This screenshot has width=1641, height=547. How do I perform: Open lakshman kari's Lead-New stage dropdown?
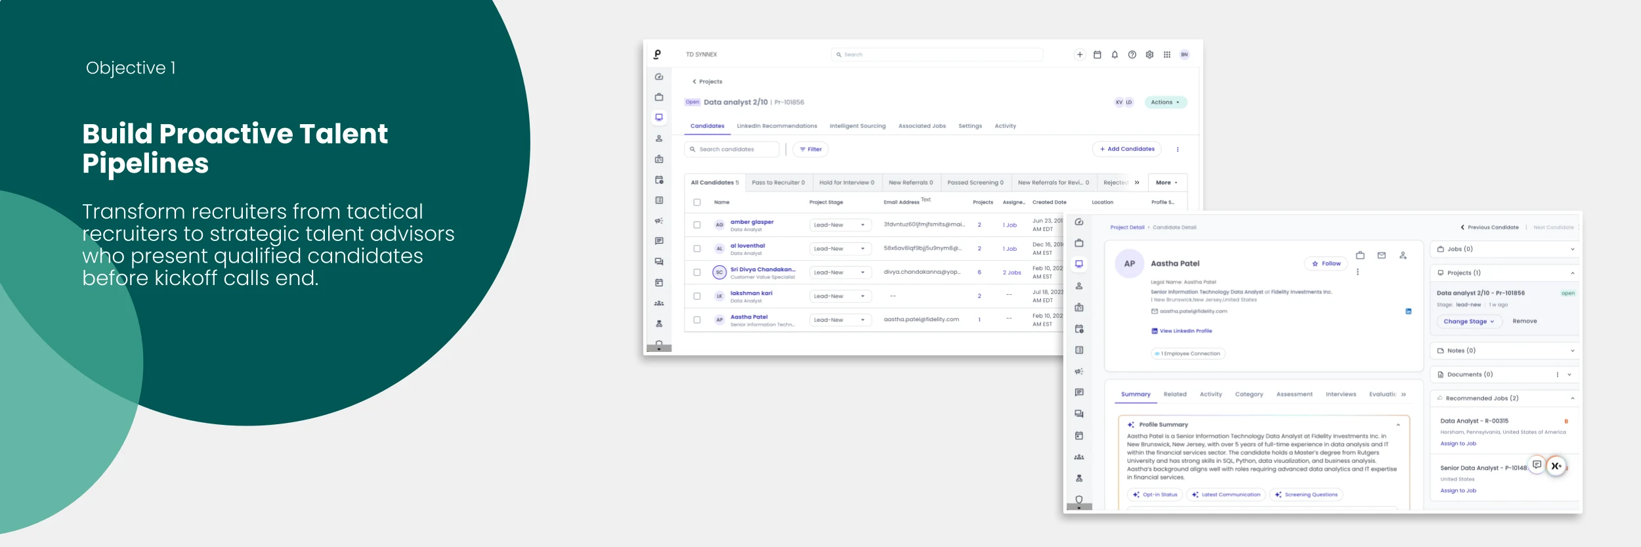(x=840, y=296)
